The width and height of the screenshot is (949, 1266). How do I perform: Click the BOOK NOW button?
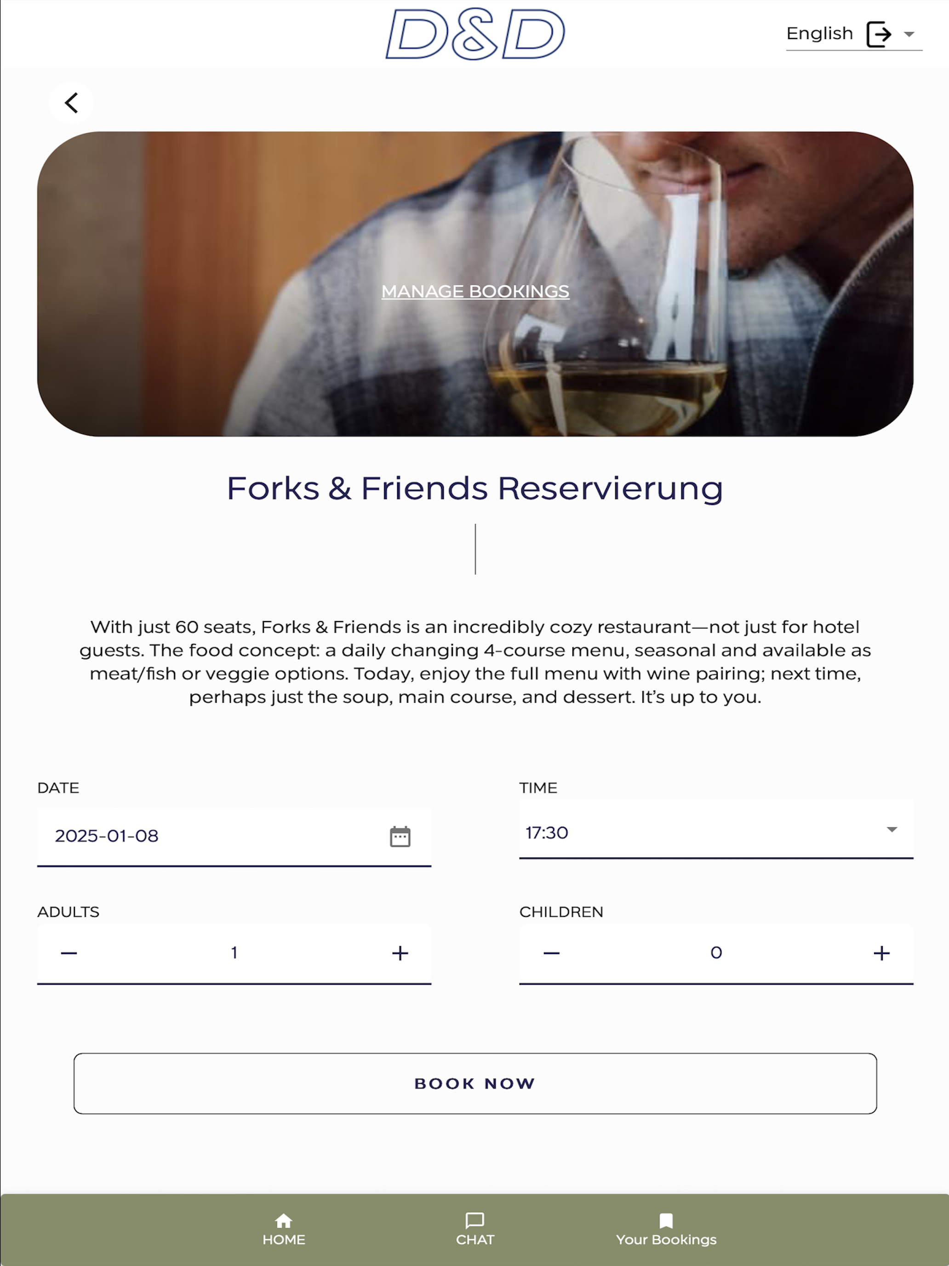pyautogui.click(x=475, y=1083)
